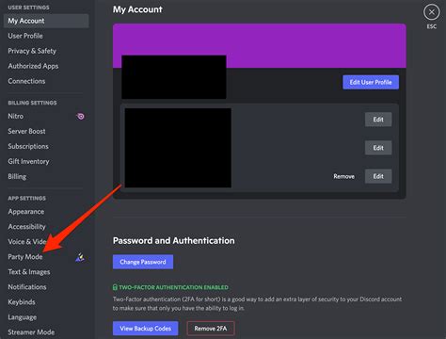Click the Nitro badge icon in sidebar
The image size is (446, 339).
80,117
